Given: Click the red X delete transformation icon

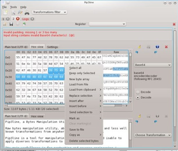Looking at the screenshot, I should [x=166, y=47].
